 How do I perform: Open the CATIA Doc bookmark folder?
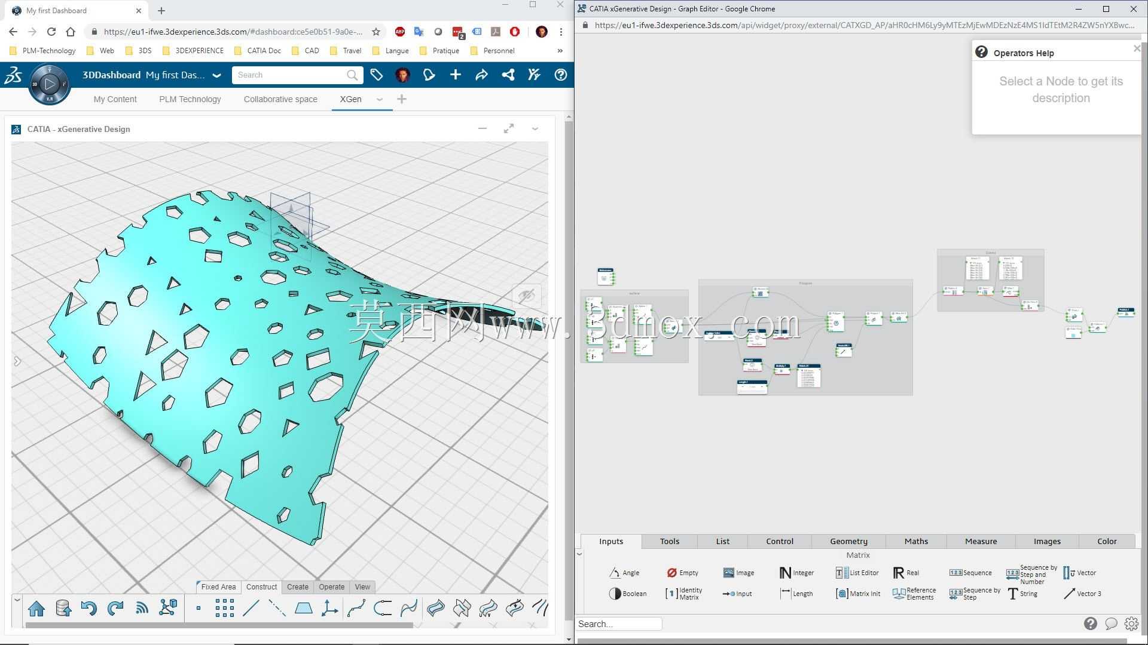258,51
